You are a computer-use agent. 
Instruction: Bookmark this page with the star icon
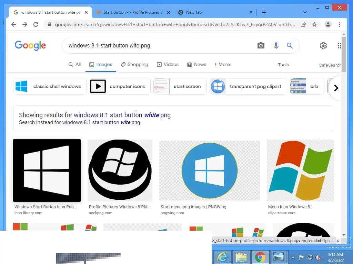pos(314,24)
